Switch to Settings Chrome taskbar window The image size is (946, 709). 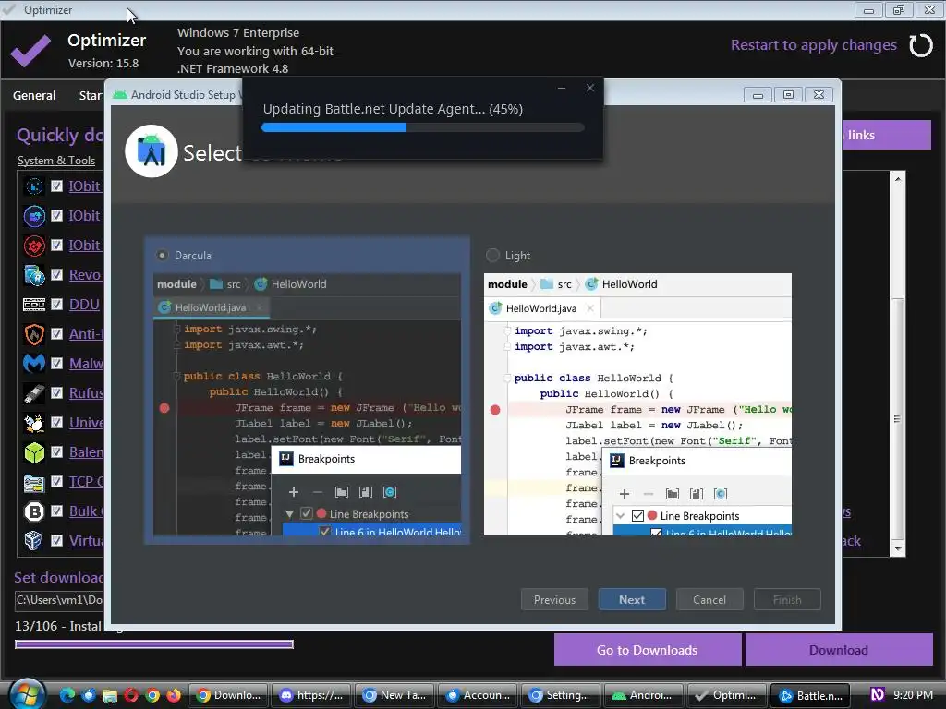point(560,695)
